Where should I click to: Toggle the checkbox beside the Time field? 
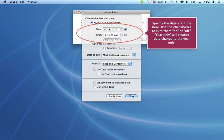(x=125, y=35)
